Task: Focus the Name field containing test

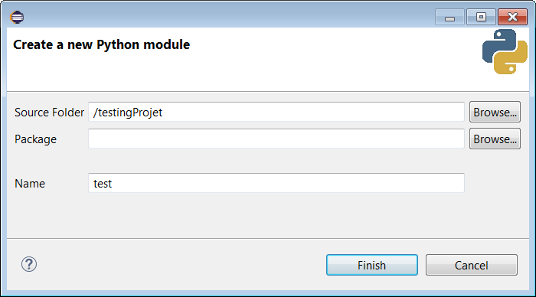Action: 276,183
